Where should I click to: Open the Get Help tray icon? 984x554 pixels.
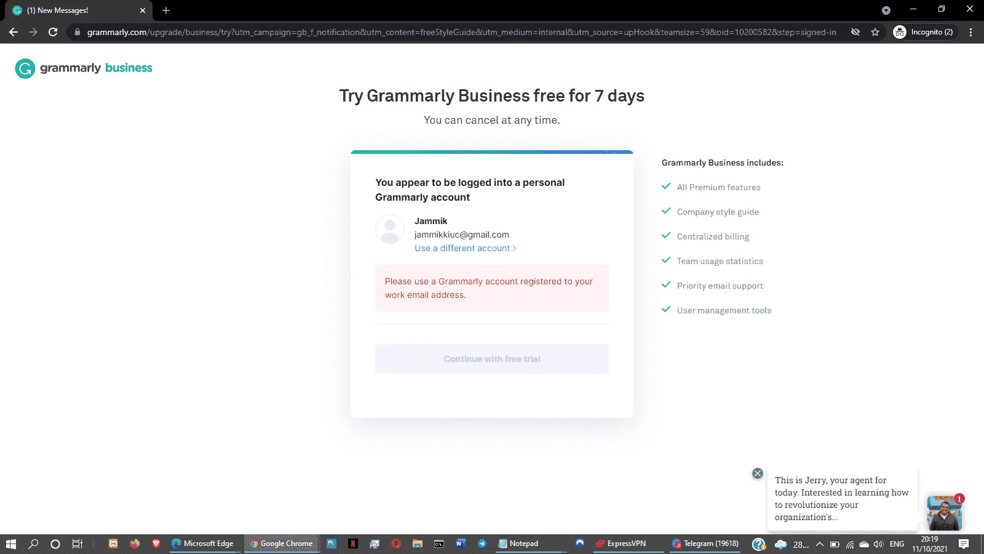pos(759,544)
